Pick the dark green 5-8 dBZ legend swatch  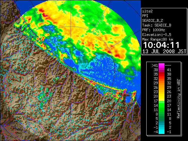[x=162, y=118]
